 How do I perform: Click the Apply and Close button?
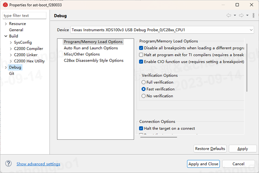204,164
